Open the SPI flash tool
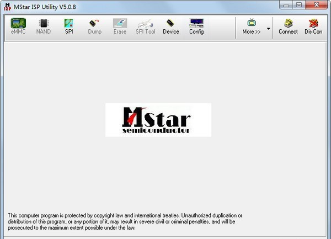 tap(69, 26)
